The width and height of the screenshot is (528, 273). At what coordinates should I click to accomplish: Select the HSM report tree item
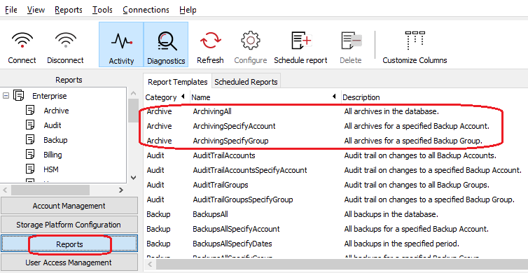tap(51, 169)
